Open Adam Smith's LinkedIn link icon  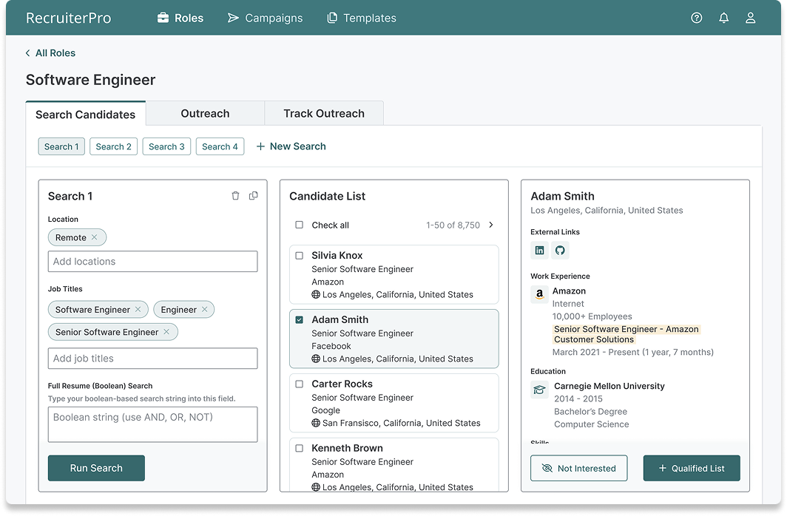540,251
